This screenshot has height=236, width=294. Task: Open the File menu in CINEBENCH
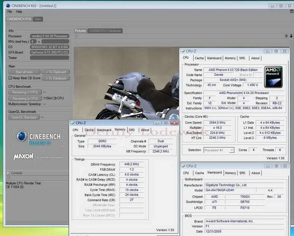pyautogui.click(x=10, y=12)
